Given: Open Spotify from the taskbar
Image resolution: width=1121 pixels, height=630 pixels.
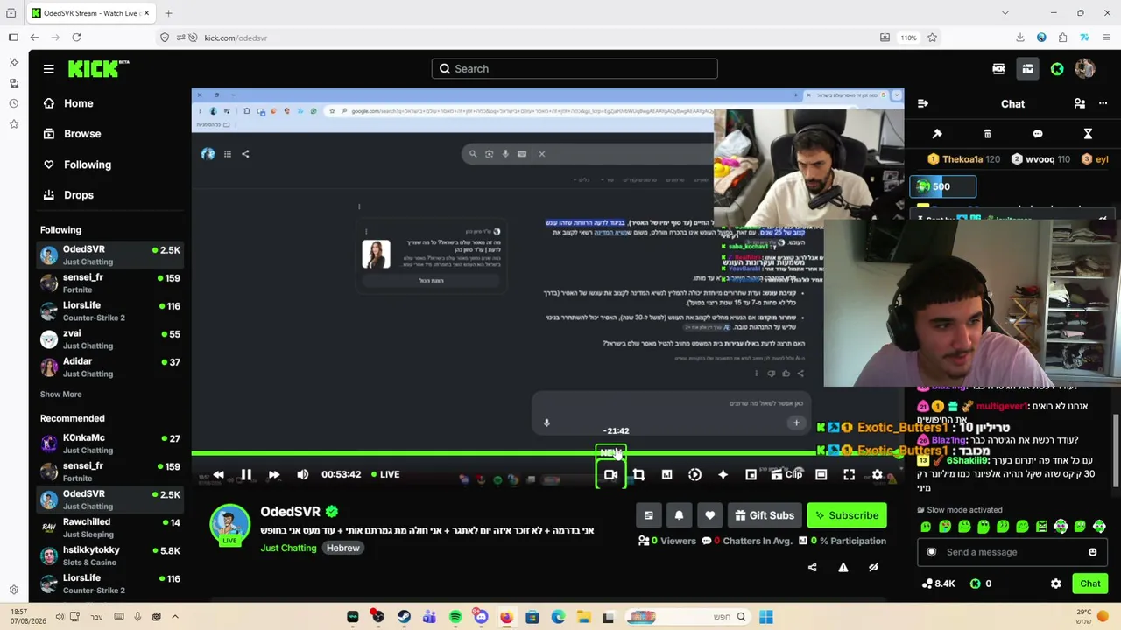Looking at the screenshot, I should click(x=455, y=617).
